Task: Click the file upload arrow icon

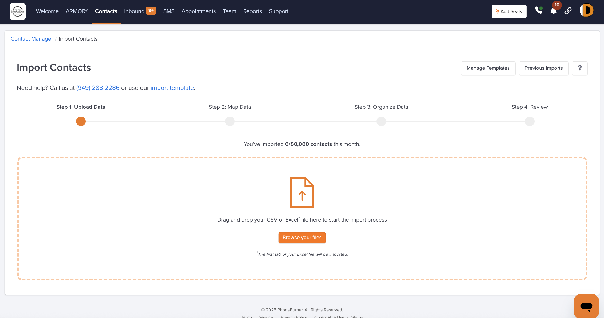Action: point(302,192)
